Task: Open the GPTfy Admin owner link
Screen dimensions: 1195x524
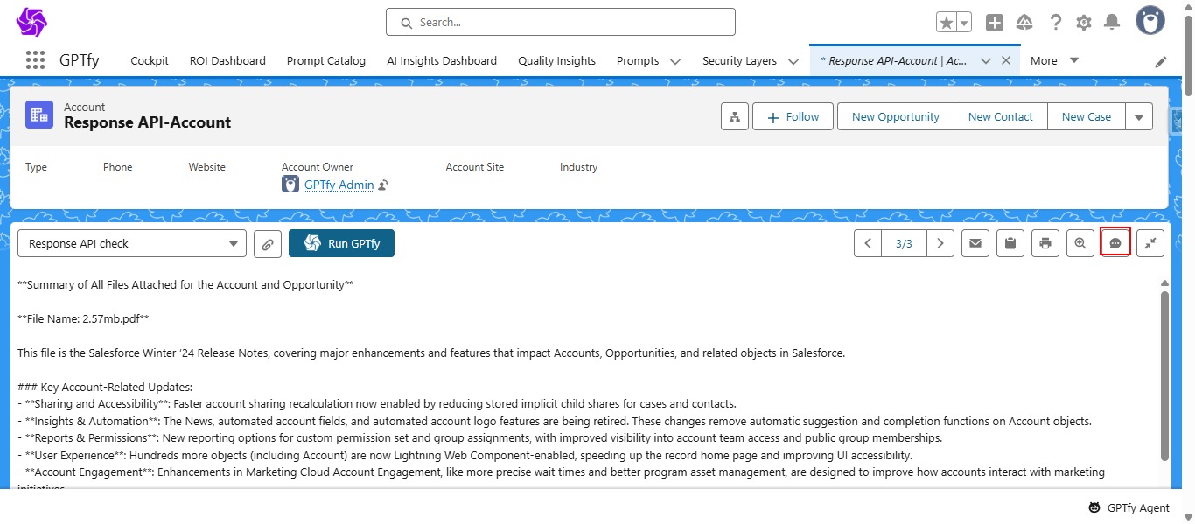Action: pyautogui.click(x=339, y=185)
